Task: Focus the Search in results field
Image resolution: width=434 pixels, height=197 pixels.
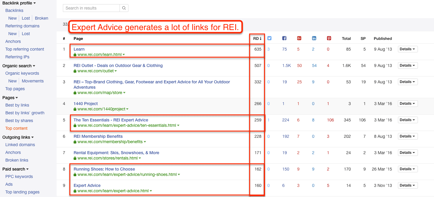Action: coord(91,8)
